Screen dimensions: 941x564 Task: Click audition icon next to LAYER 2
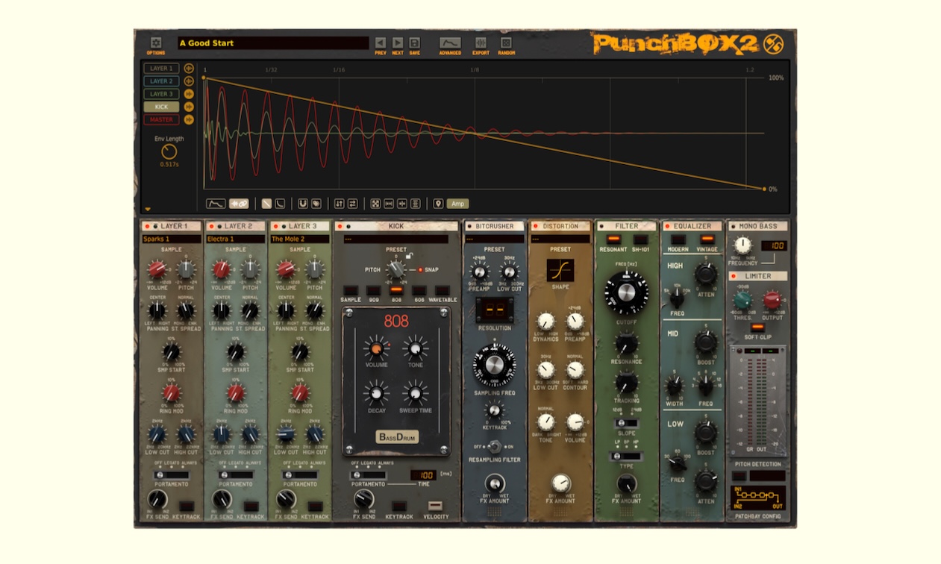coord(189,81)
